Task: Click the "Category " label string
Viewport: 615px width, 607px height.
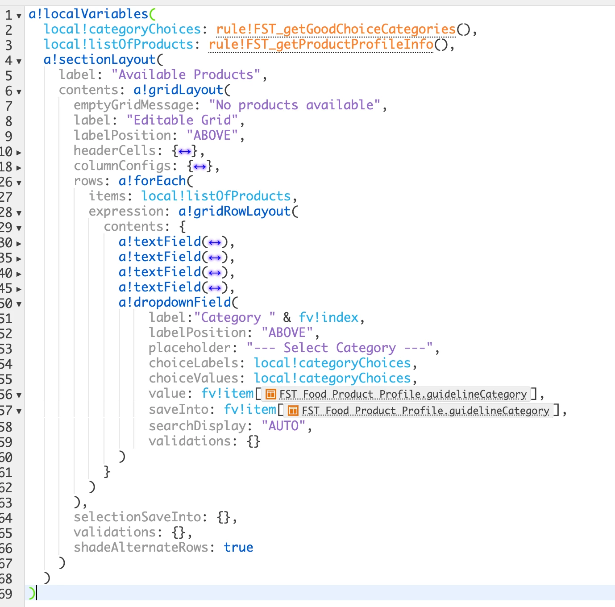Action: coord(235,318)
